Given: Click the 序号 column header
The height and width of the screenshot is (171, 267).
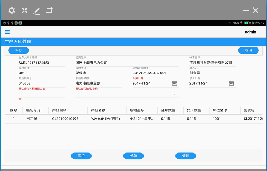Looking at the screenshot, I should pyautogui.click(x=13, y=111).
